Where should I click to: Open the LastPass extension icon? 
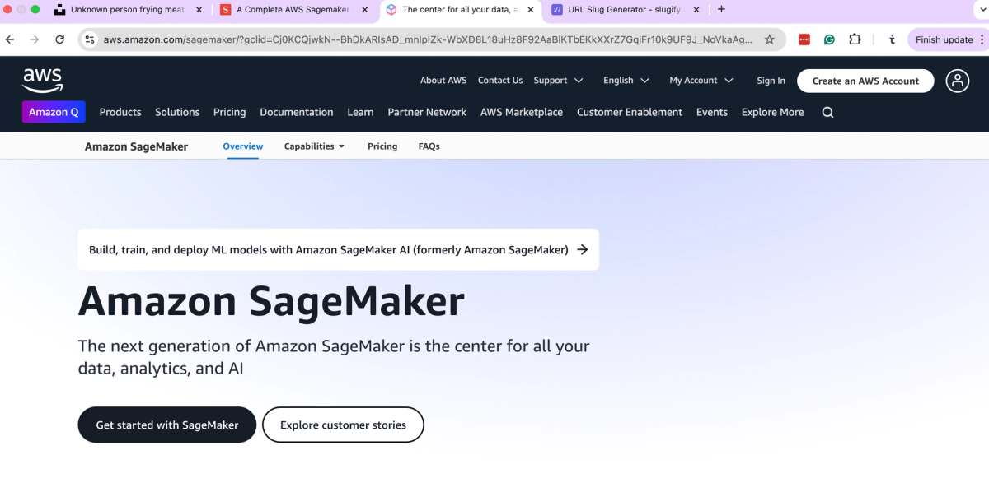pos(803,39)
